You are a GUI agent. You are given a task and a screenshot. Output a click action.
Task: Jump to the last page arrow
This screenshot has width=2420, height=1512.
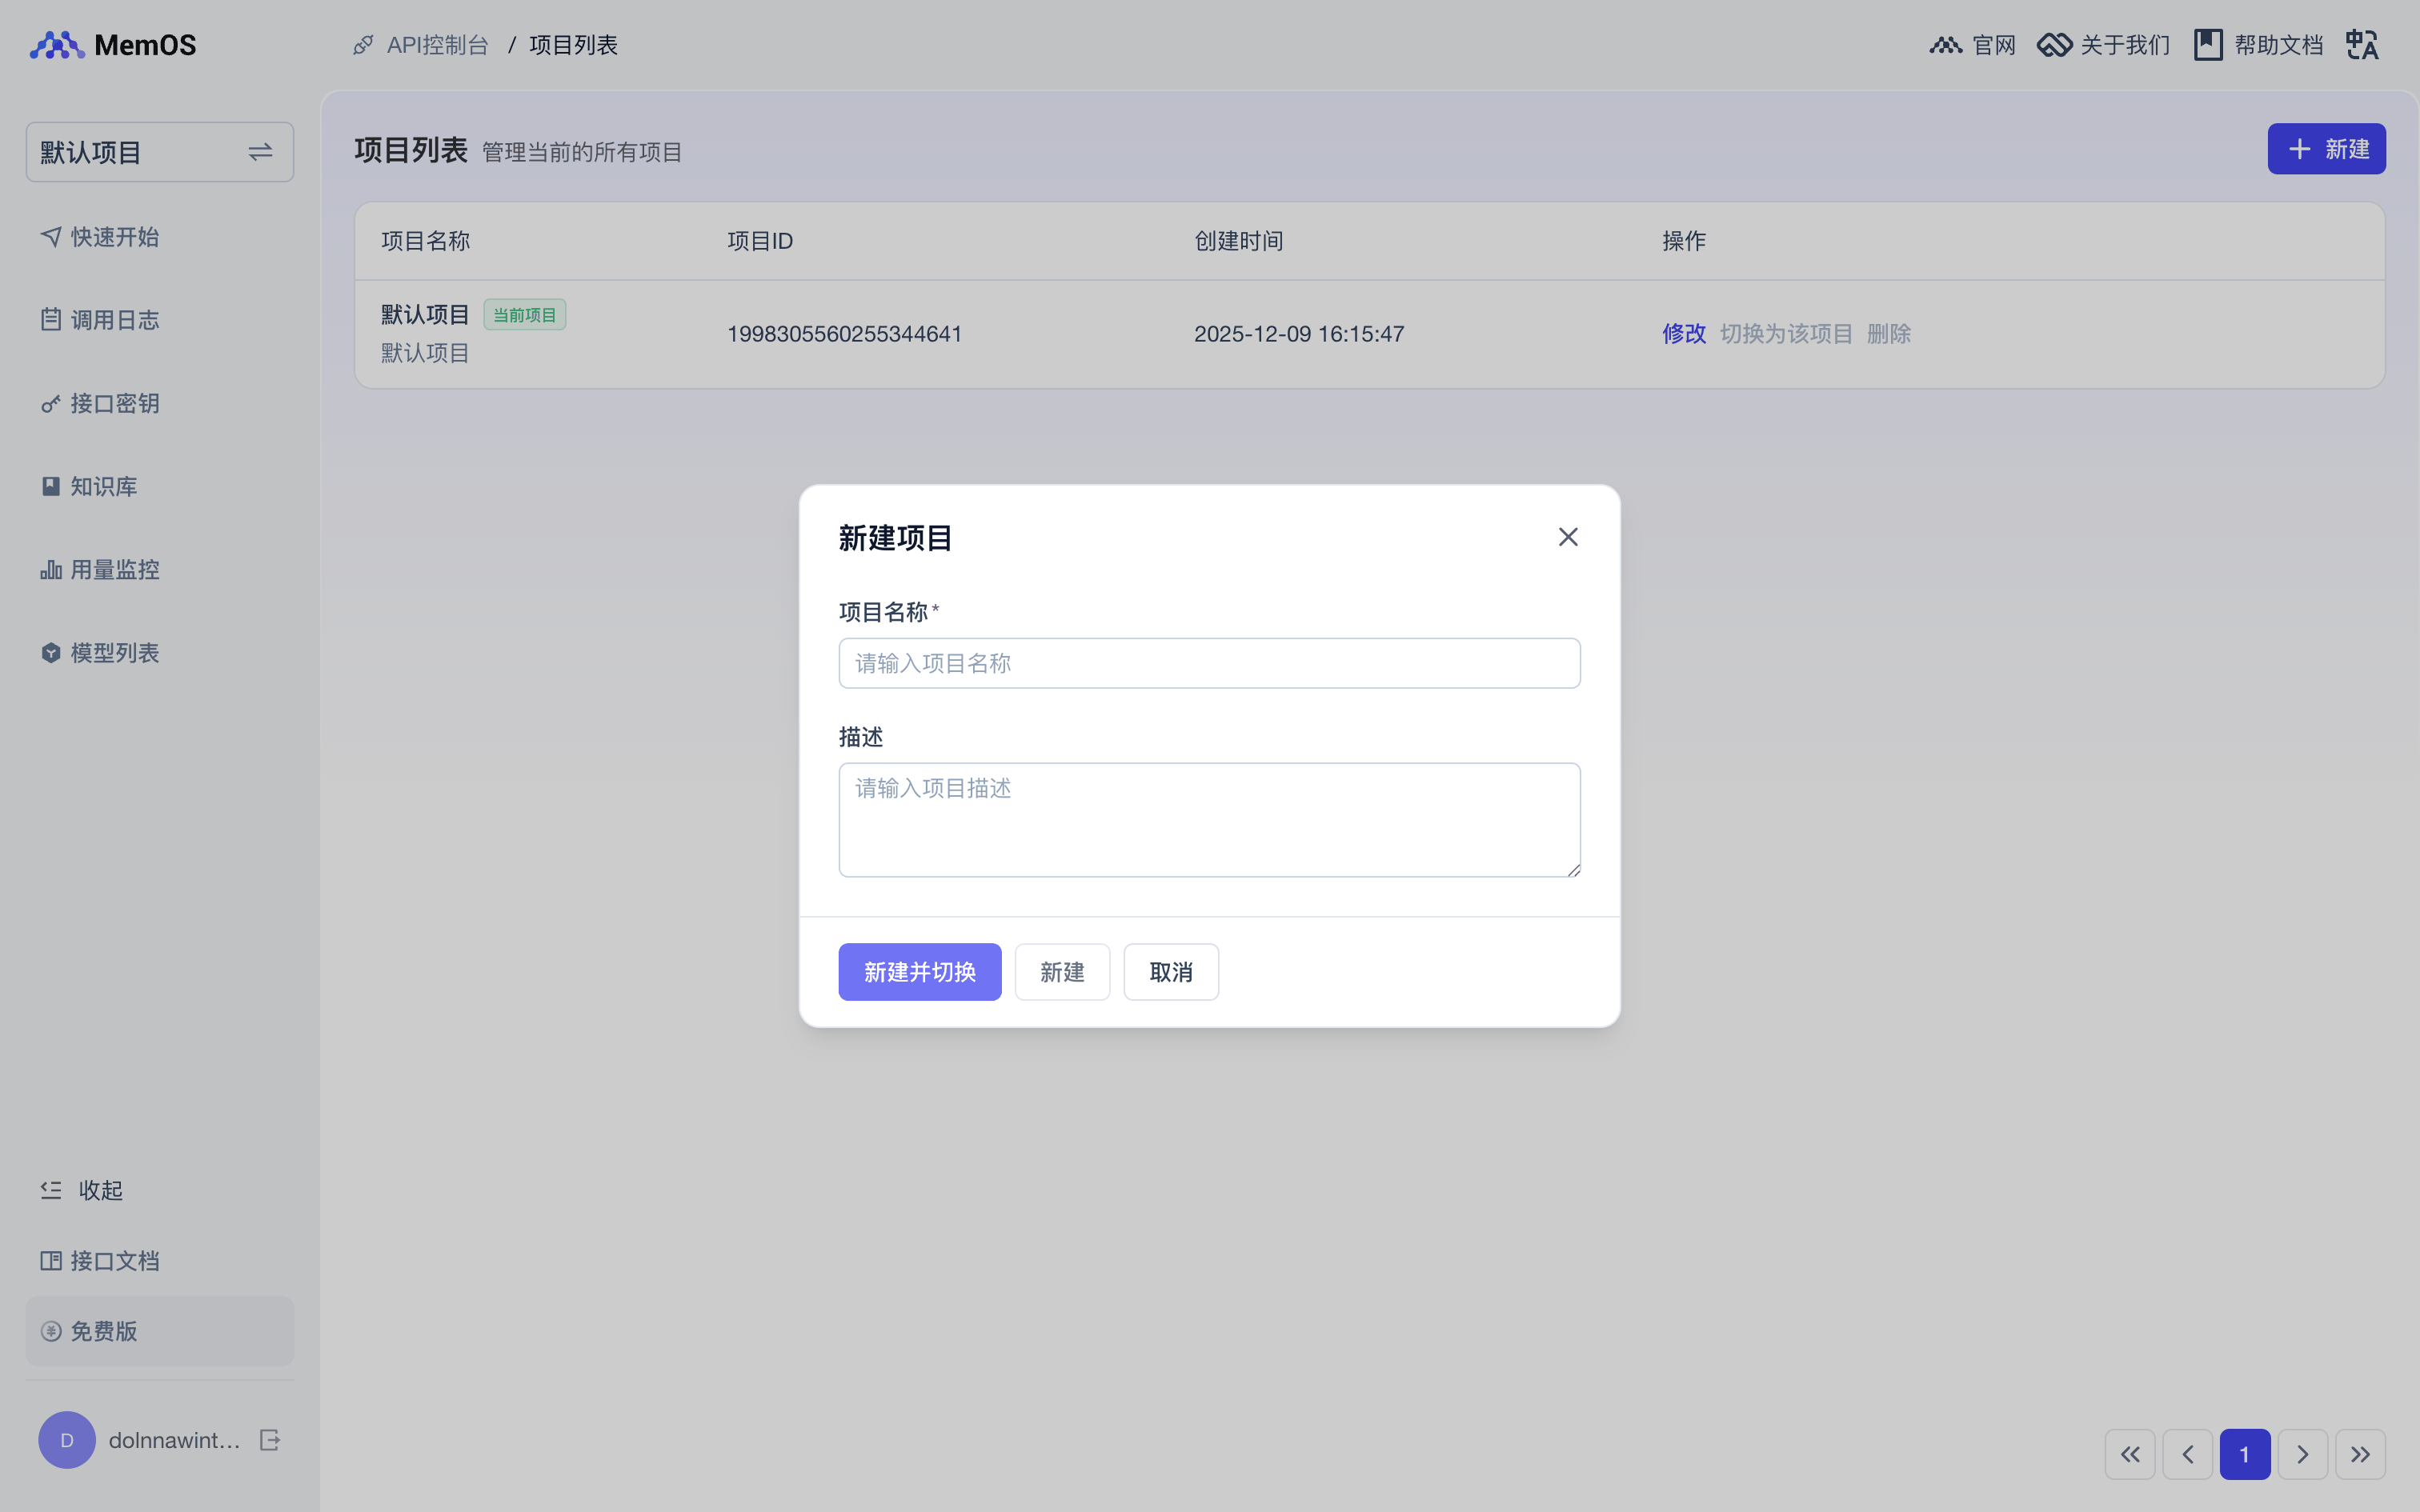coord(2360,1454)
